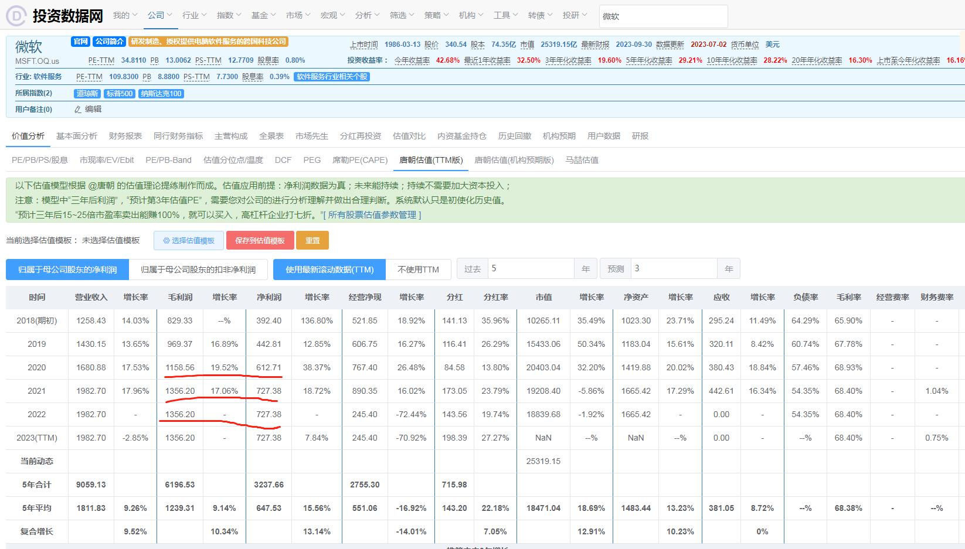
Task: Switch to 不使用TTM option
Action: click(418, 270)
